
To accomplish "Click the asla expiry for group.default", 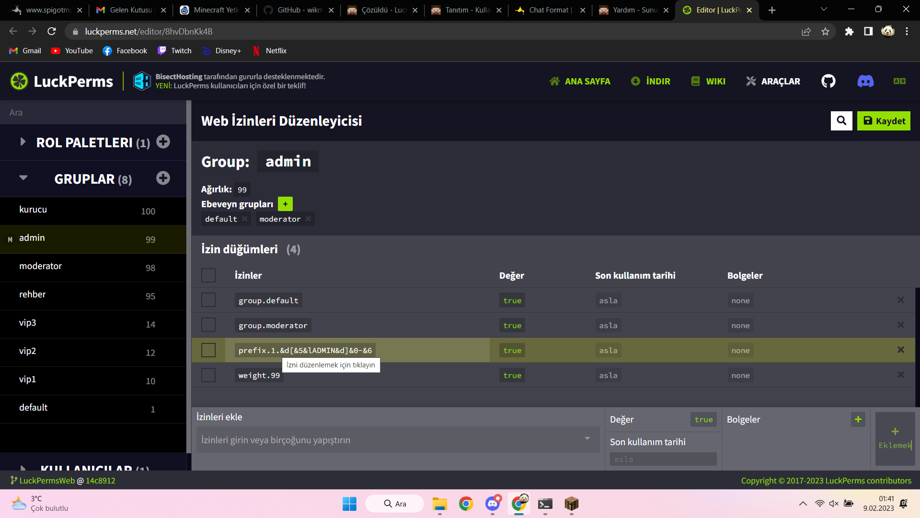I will coord(608,301).
